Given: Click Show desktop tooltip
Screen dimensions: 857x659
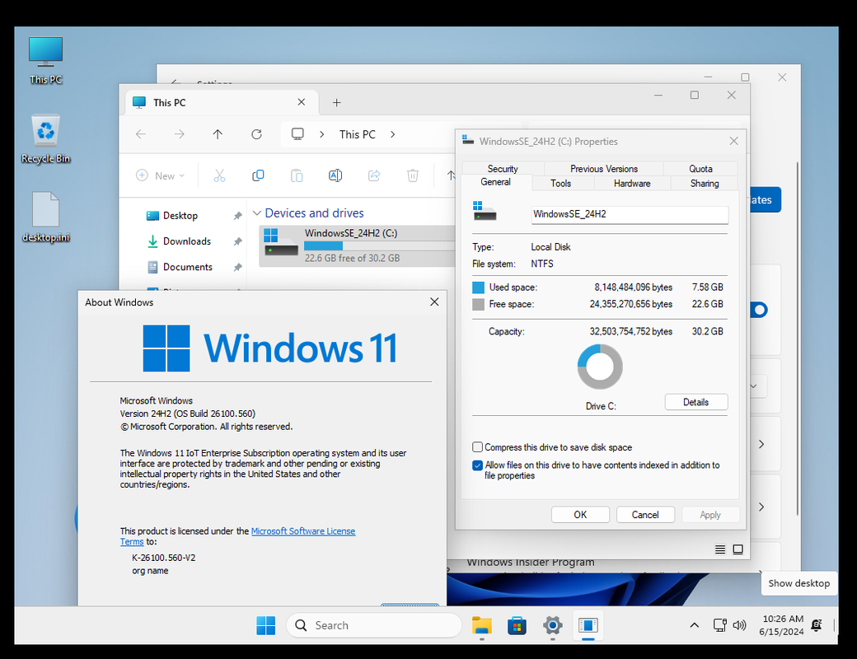Looking at the screenshot, I should coord(799,583).
